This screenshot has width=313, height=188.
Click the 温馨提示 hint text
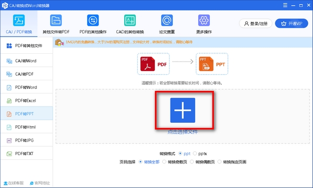pyautogui.click(x=182, y=83)
